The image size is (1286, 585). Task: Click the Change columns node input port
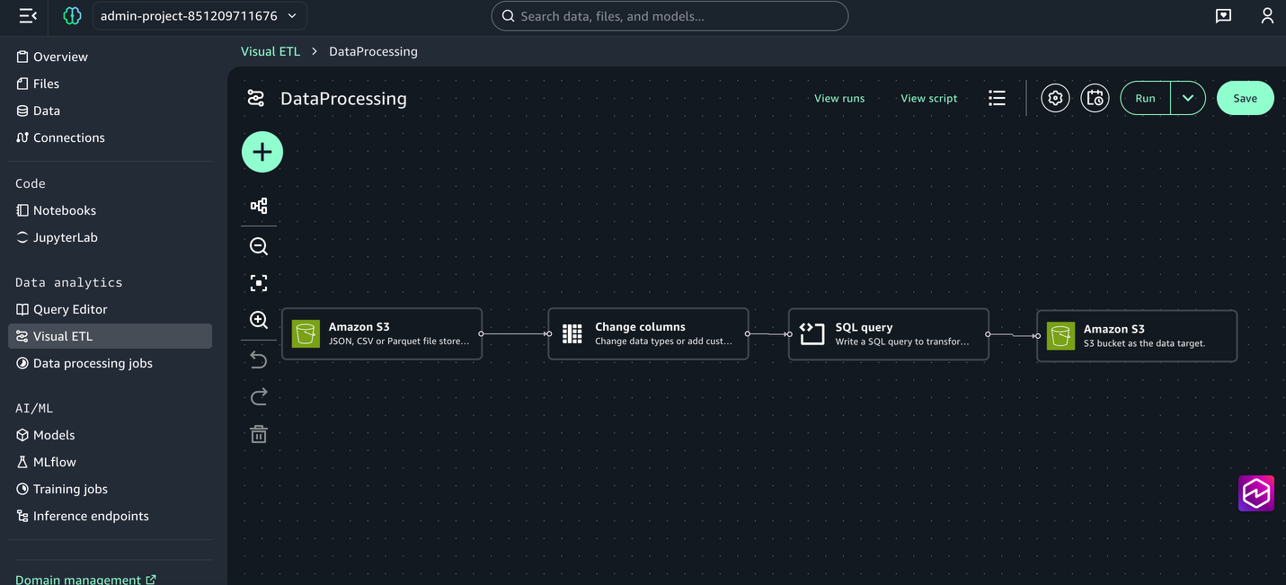549,333
